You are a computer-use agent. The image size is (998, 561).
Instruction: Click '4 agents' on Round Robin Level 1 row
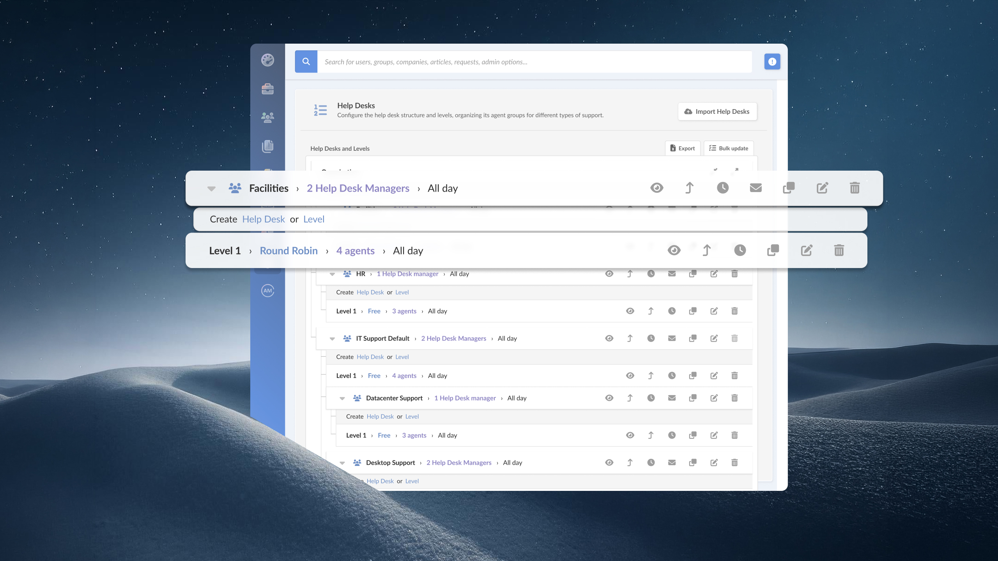355,251
